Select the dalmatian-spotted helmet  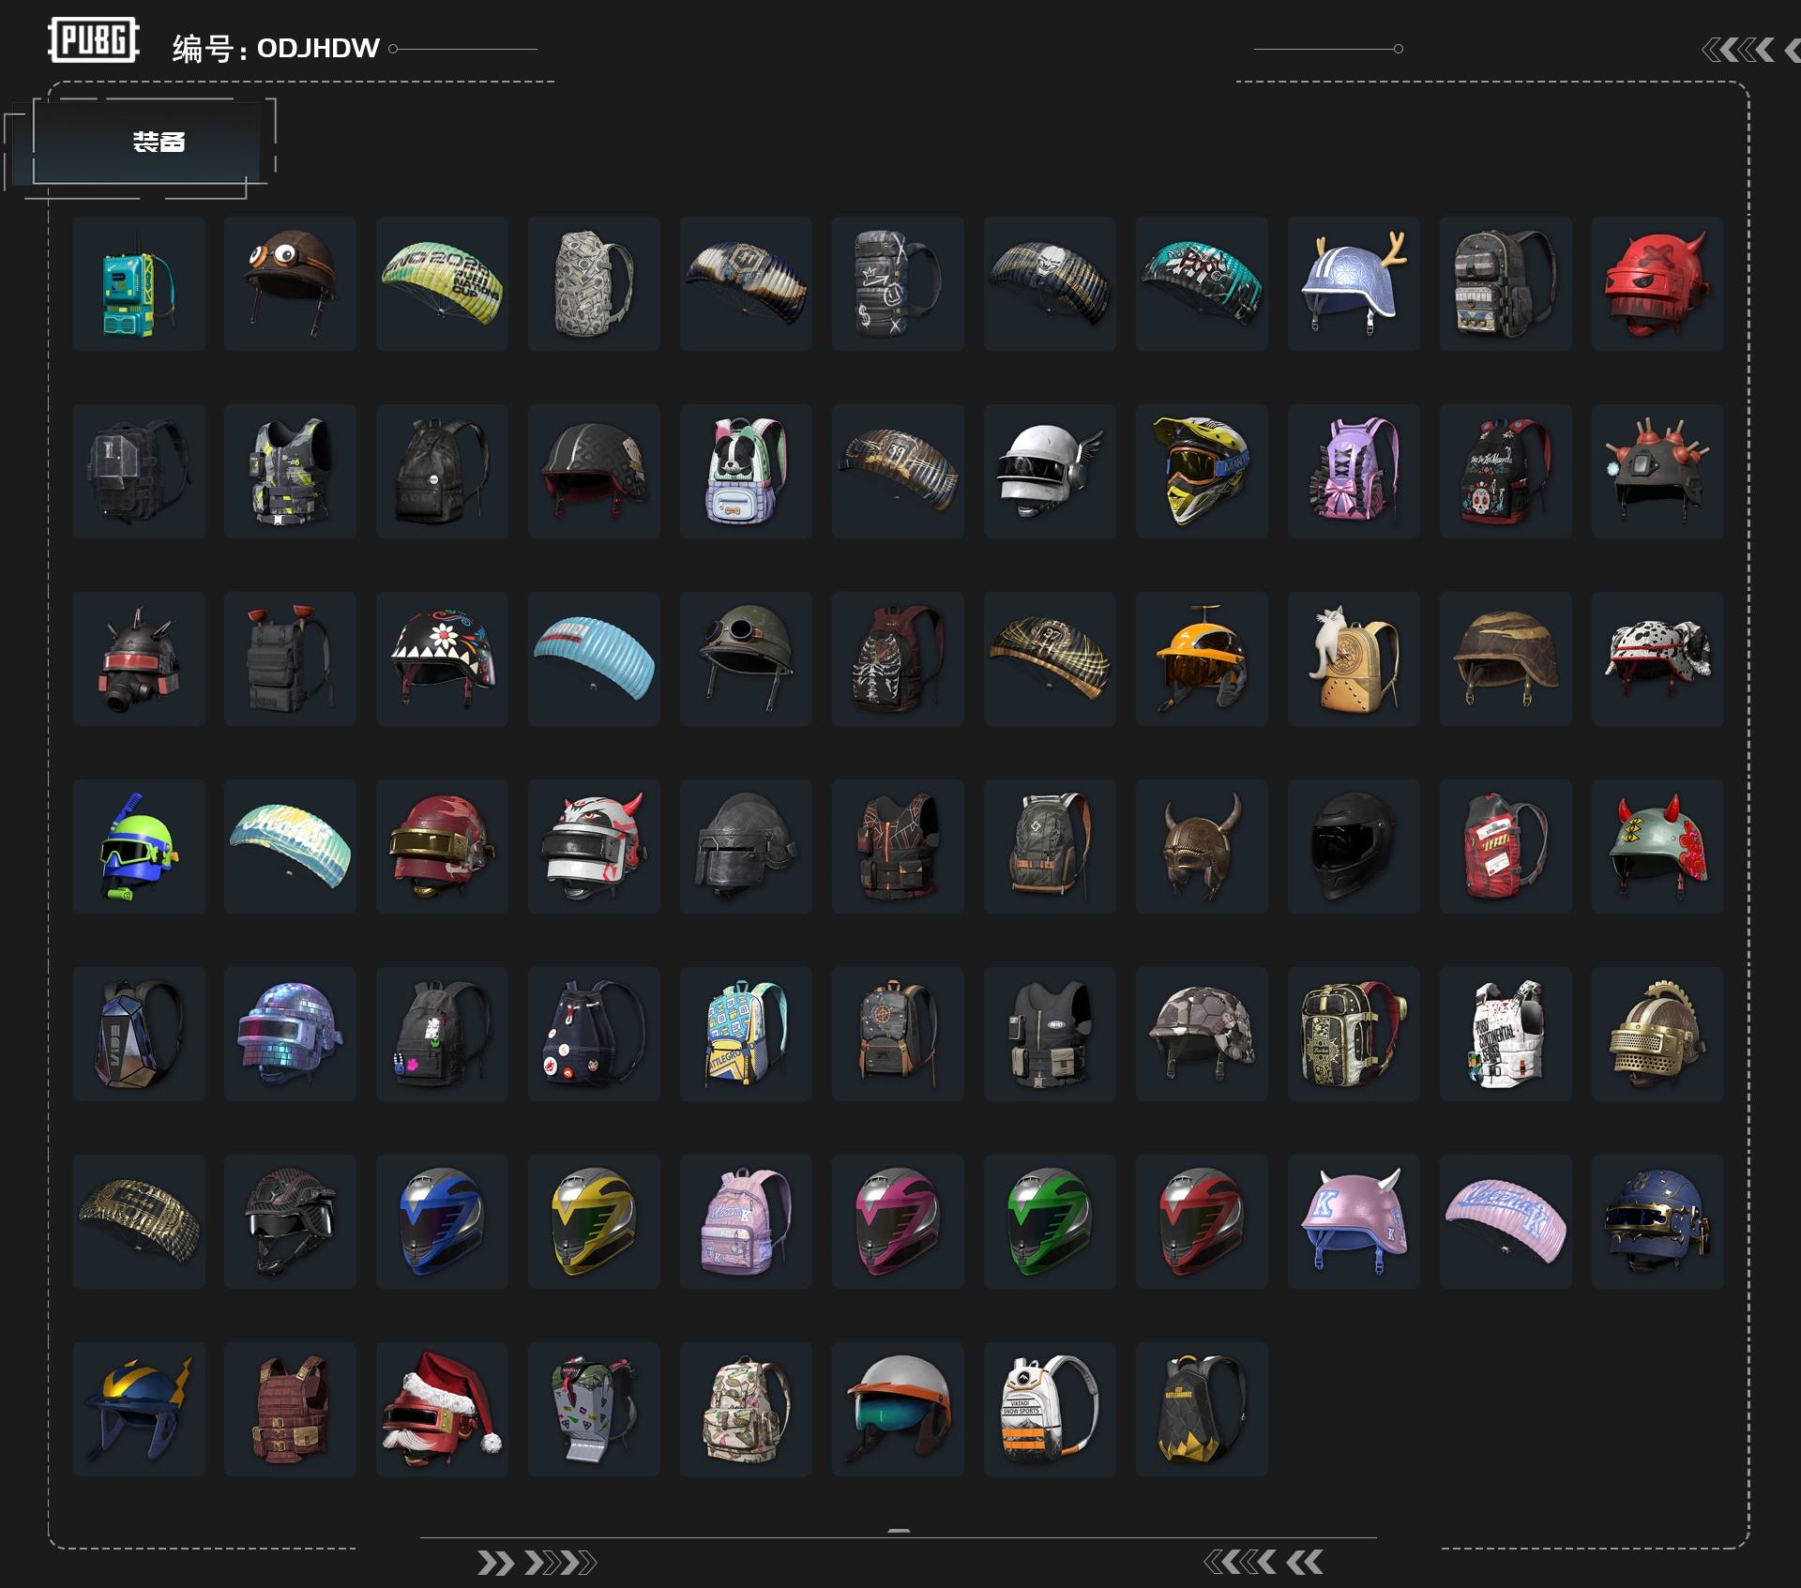[1658, 658]
